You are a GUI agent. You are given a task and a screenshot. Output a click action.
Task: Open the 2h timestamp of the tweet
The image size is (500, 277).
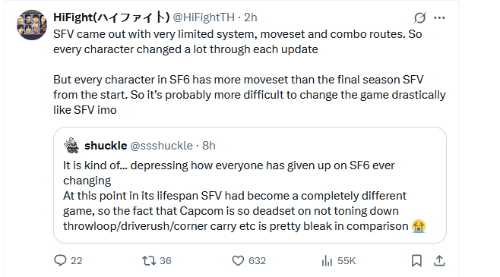click(250, 17)
